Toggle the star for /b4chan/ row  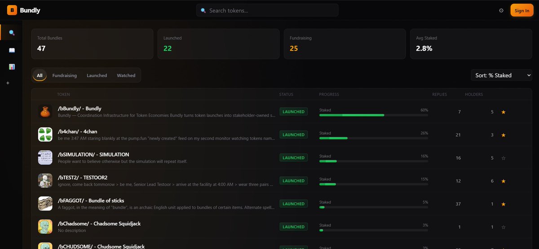pyautogui.click(x=503, y=135)
